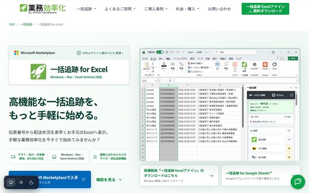Viewport: 309px width, 193px height.
Task: Go to the 一括追跡 breadcrumb link
Action: (x=26, y=25)
